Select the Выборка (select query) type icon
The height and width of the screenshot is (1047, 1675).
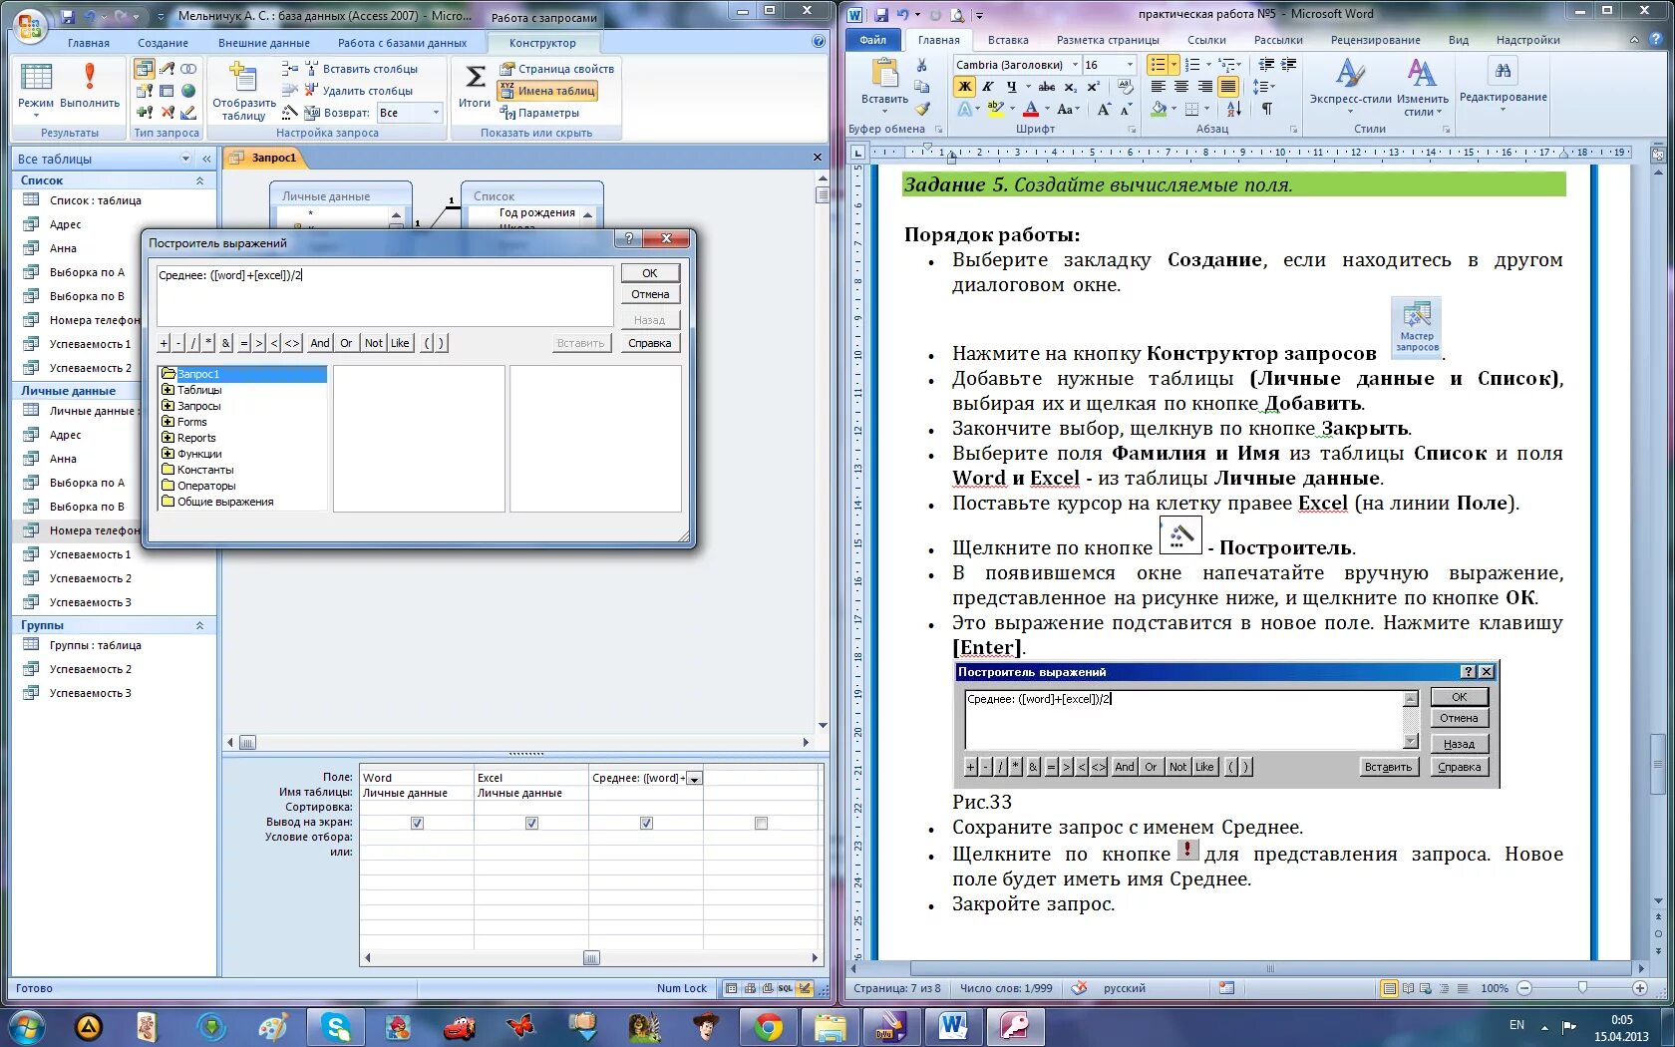(145, 69)
